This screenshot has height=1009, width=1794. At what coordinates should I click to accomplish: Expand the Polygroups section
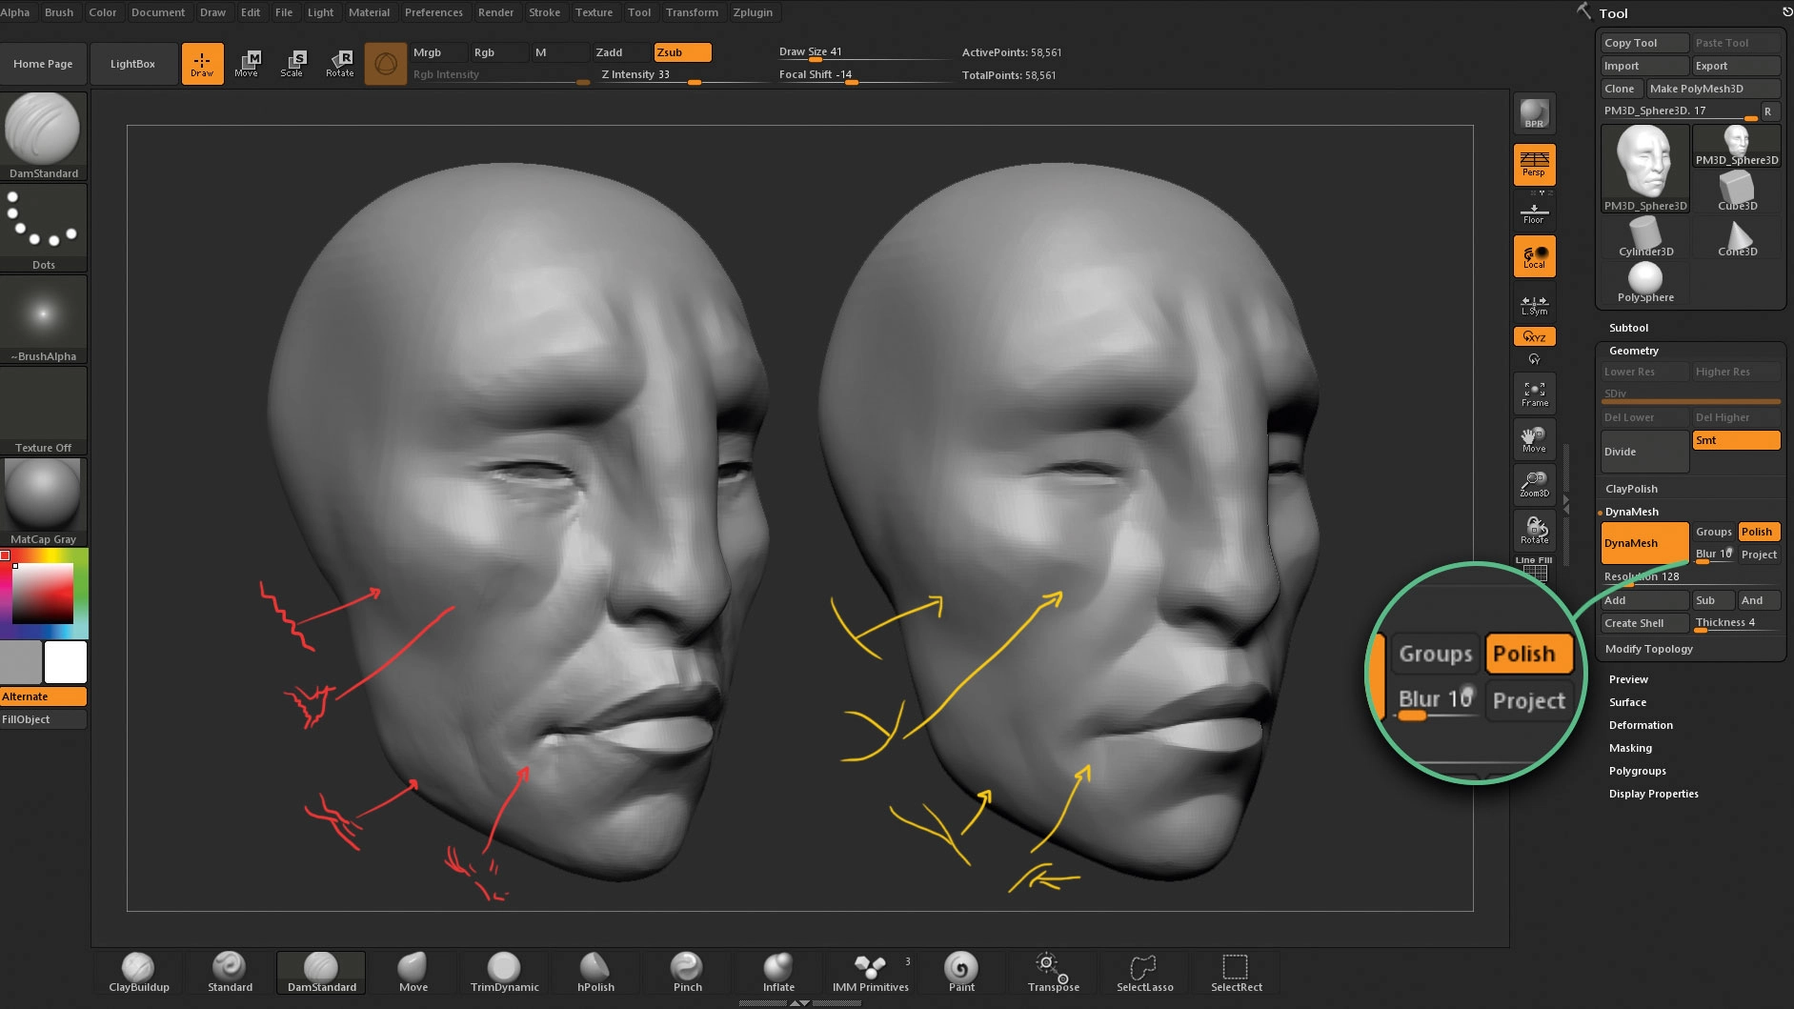tap(1637, 771)
